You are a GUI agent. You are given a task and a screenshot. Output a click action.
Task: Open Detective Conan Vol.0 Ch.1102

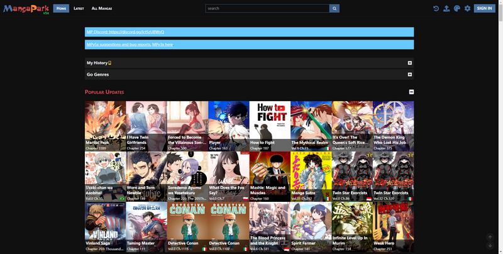point(228,227)
